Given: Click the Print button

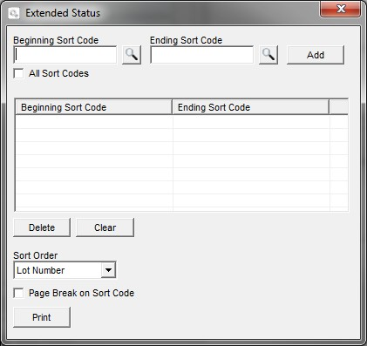Looking at the screenshot, I should click(x=42, y=317).
